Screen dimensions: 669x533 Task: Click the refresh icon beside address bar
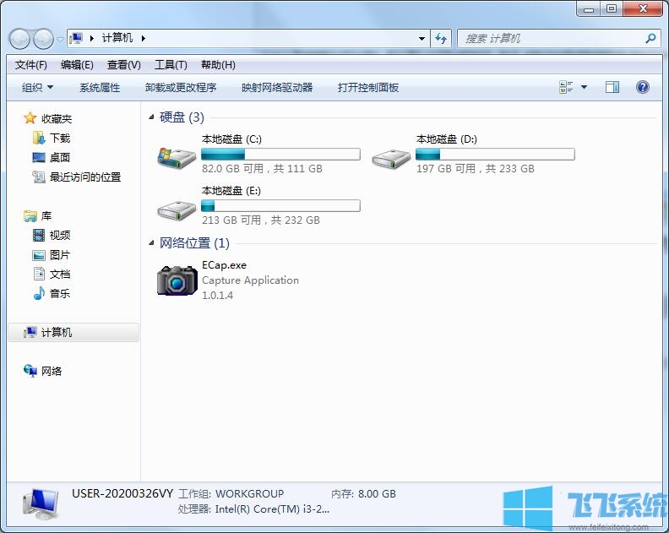click(441, 38)
